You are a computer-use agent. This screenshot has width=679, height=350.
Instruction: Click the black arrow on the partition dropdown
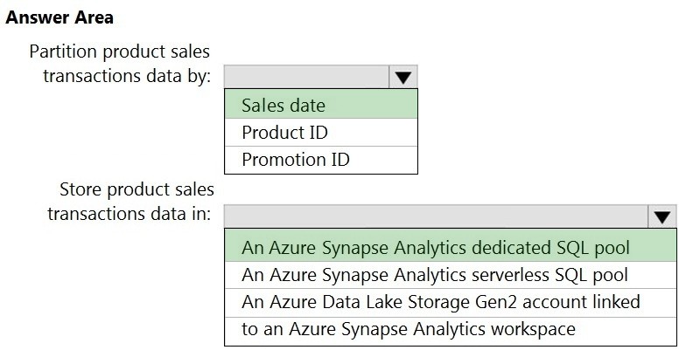[402, 77]
